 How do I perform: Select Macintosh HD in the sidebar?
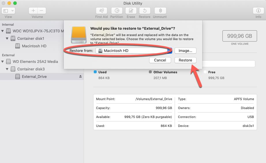point(34,46)
